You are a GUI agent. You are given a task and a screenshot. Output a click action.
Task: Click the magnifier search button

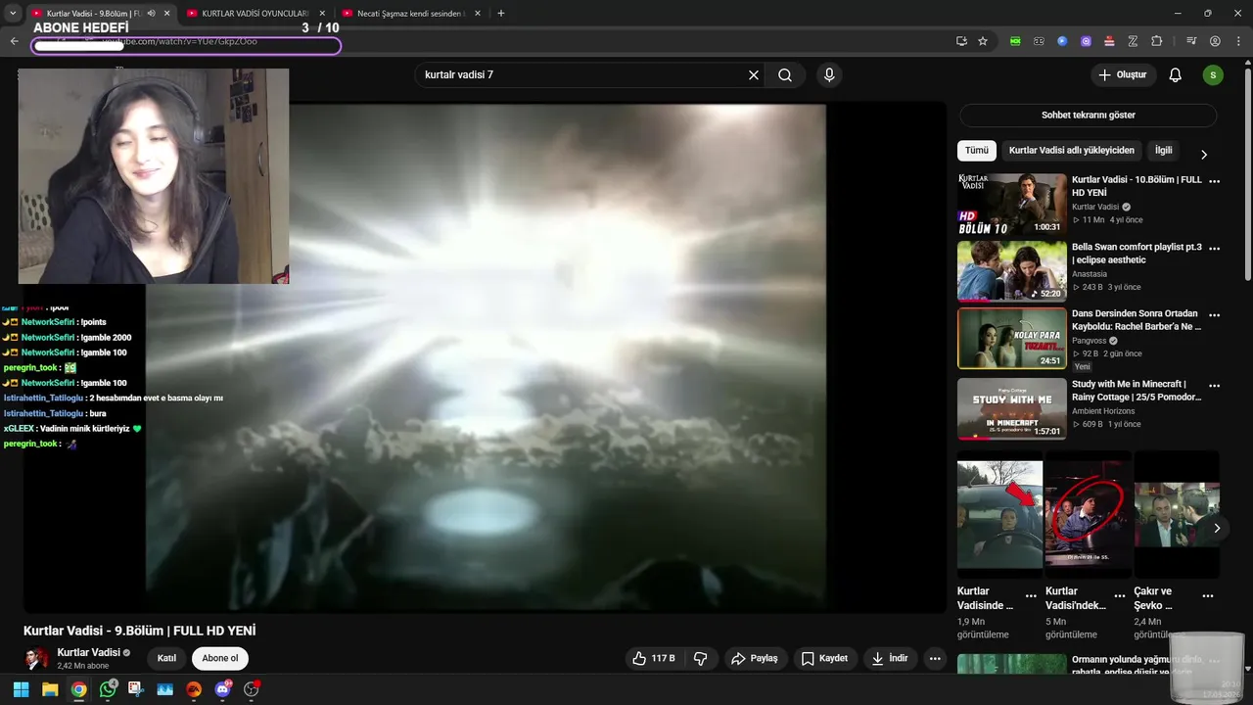click(x=785, y=75)
